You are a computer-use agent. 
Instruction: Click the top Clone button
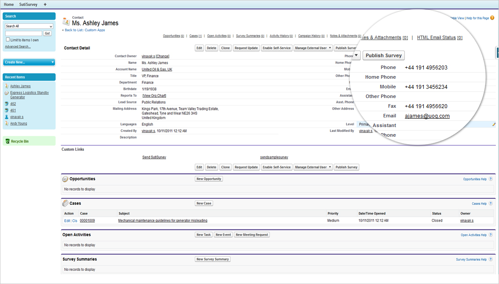coord(226,48)
